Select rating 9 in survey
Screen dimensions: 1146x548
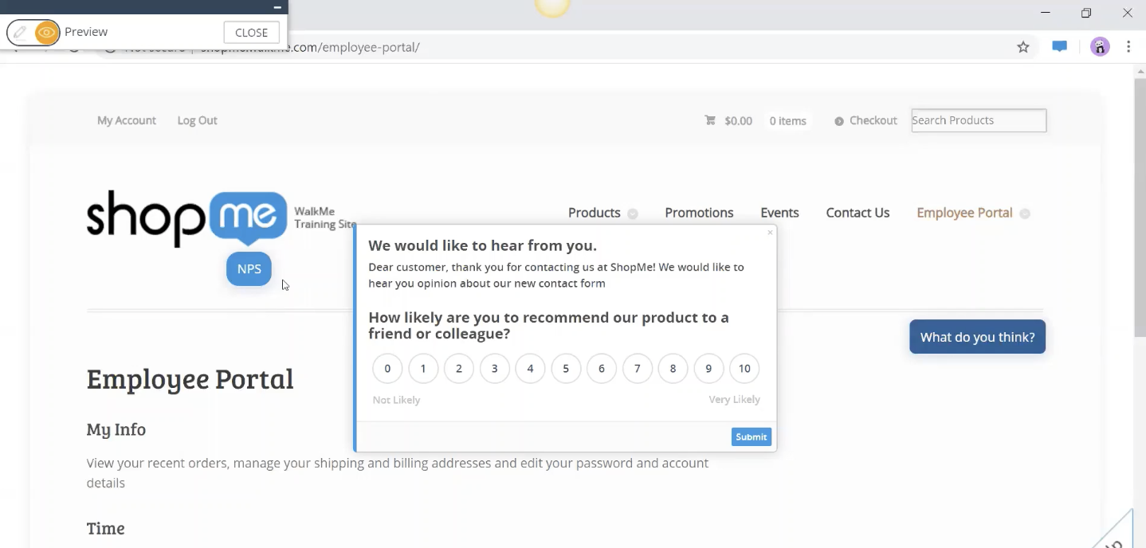point(708,368)
